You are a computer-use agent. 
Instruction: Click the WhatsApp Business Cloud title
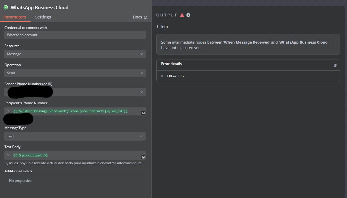40,8
